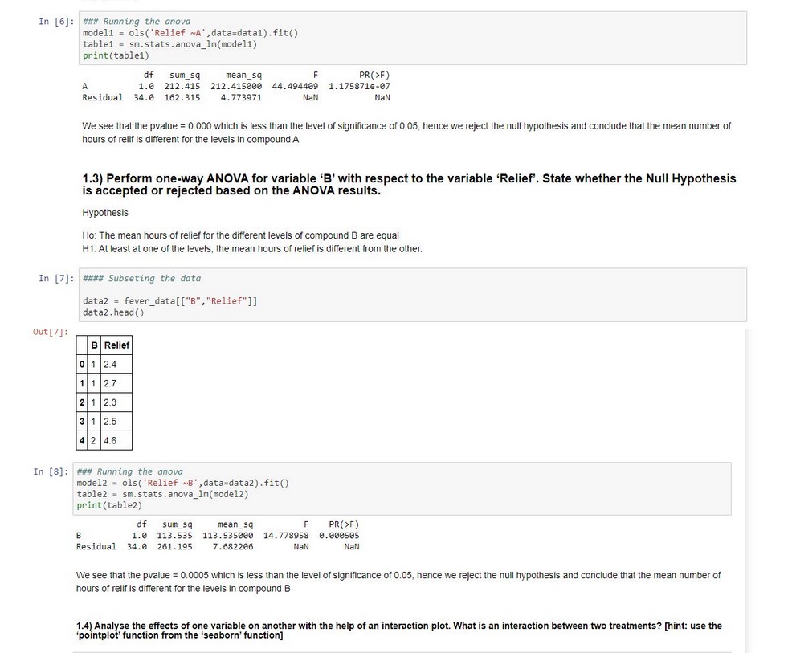The height and width of the screenshot is (653, 788).
Task: Click the conclusion paragraph mentioning pvalue = 0.0005
Action: tap(398, 582)
